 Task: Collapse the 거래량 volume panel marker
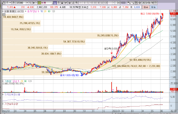click(x=3, y=81)
